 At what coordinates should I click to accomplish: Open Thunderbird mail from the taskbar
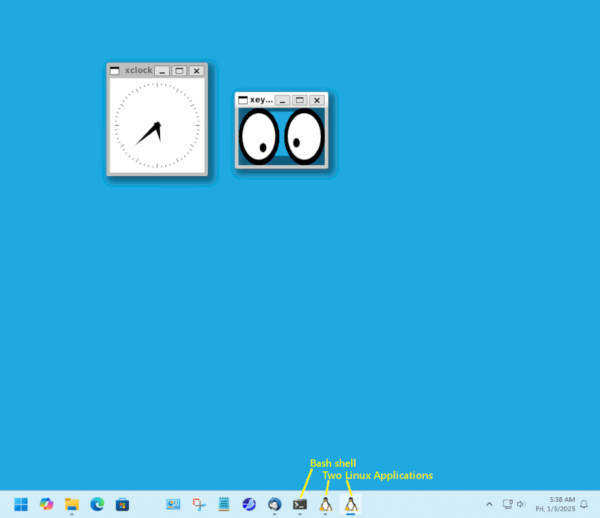[275, 504]
